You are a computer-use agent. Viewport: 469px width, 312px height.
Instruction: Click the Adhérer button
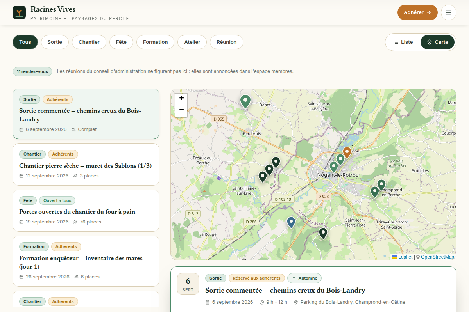pyautogui.click(x=417, y=12)
